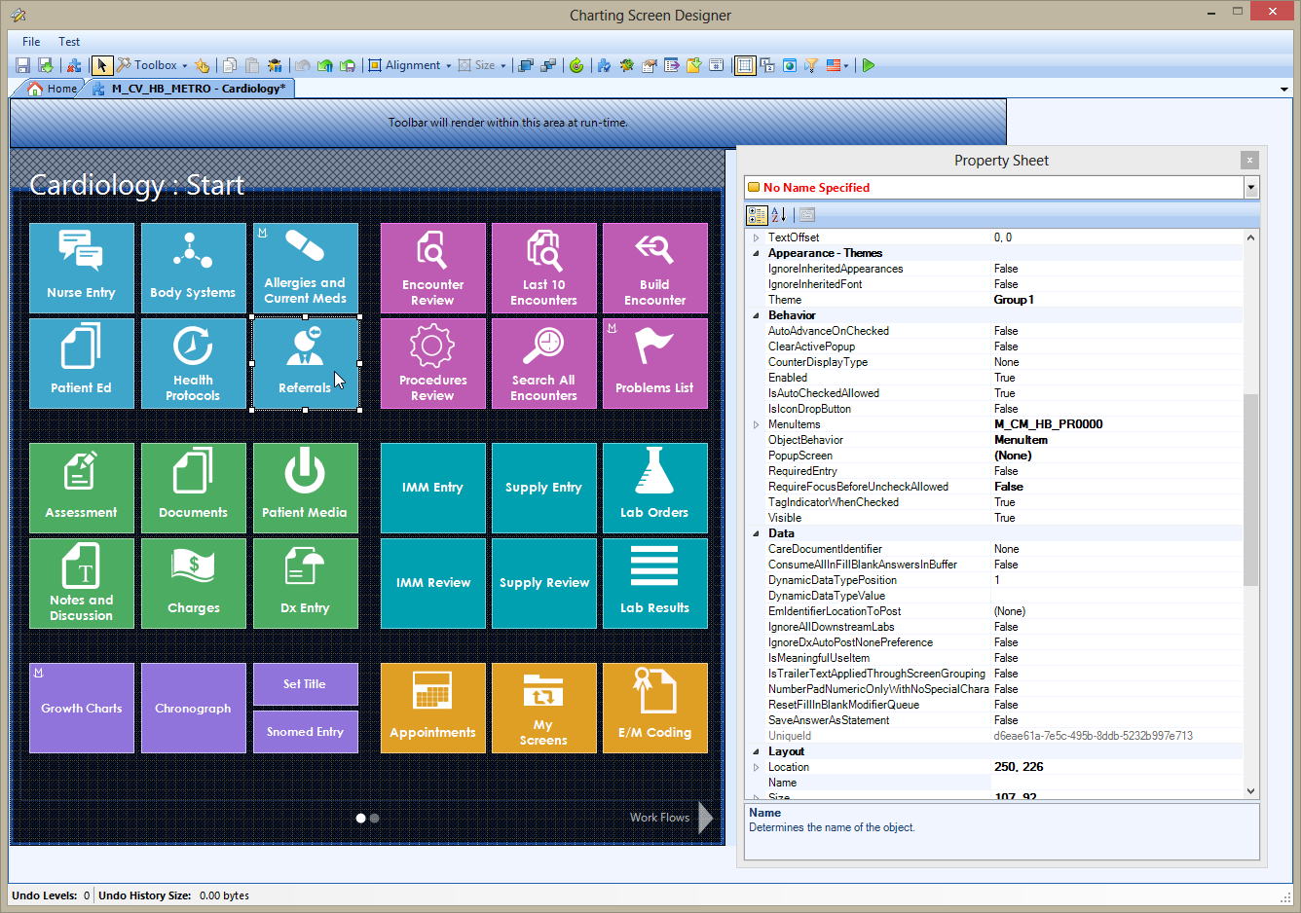
Task: Toggle the pointer selection tool
Action: [x=101, y=65]
